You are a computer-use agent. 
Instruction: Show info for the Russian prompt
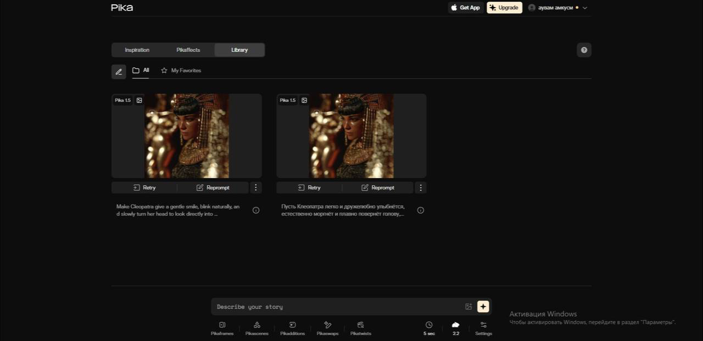(x=421, y=210)
